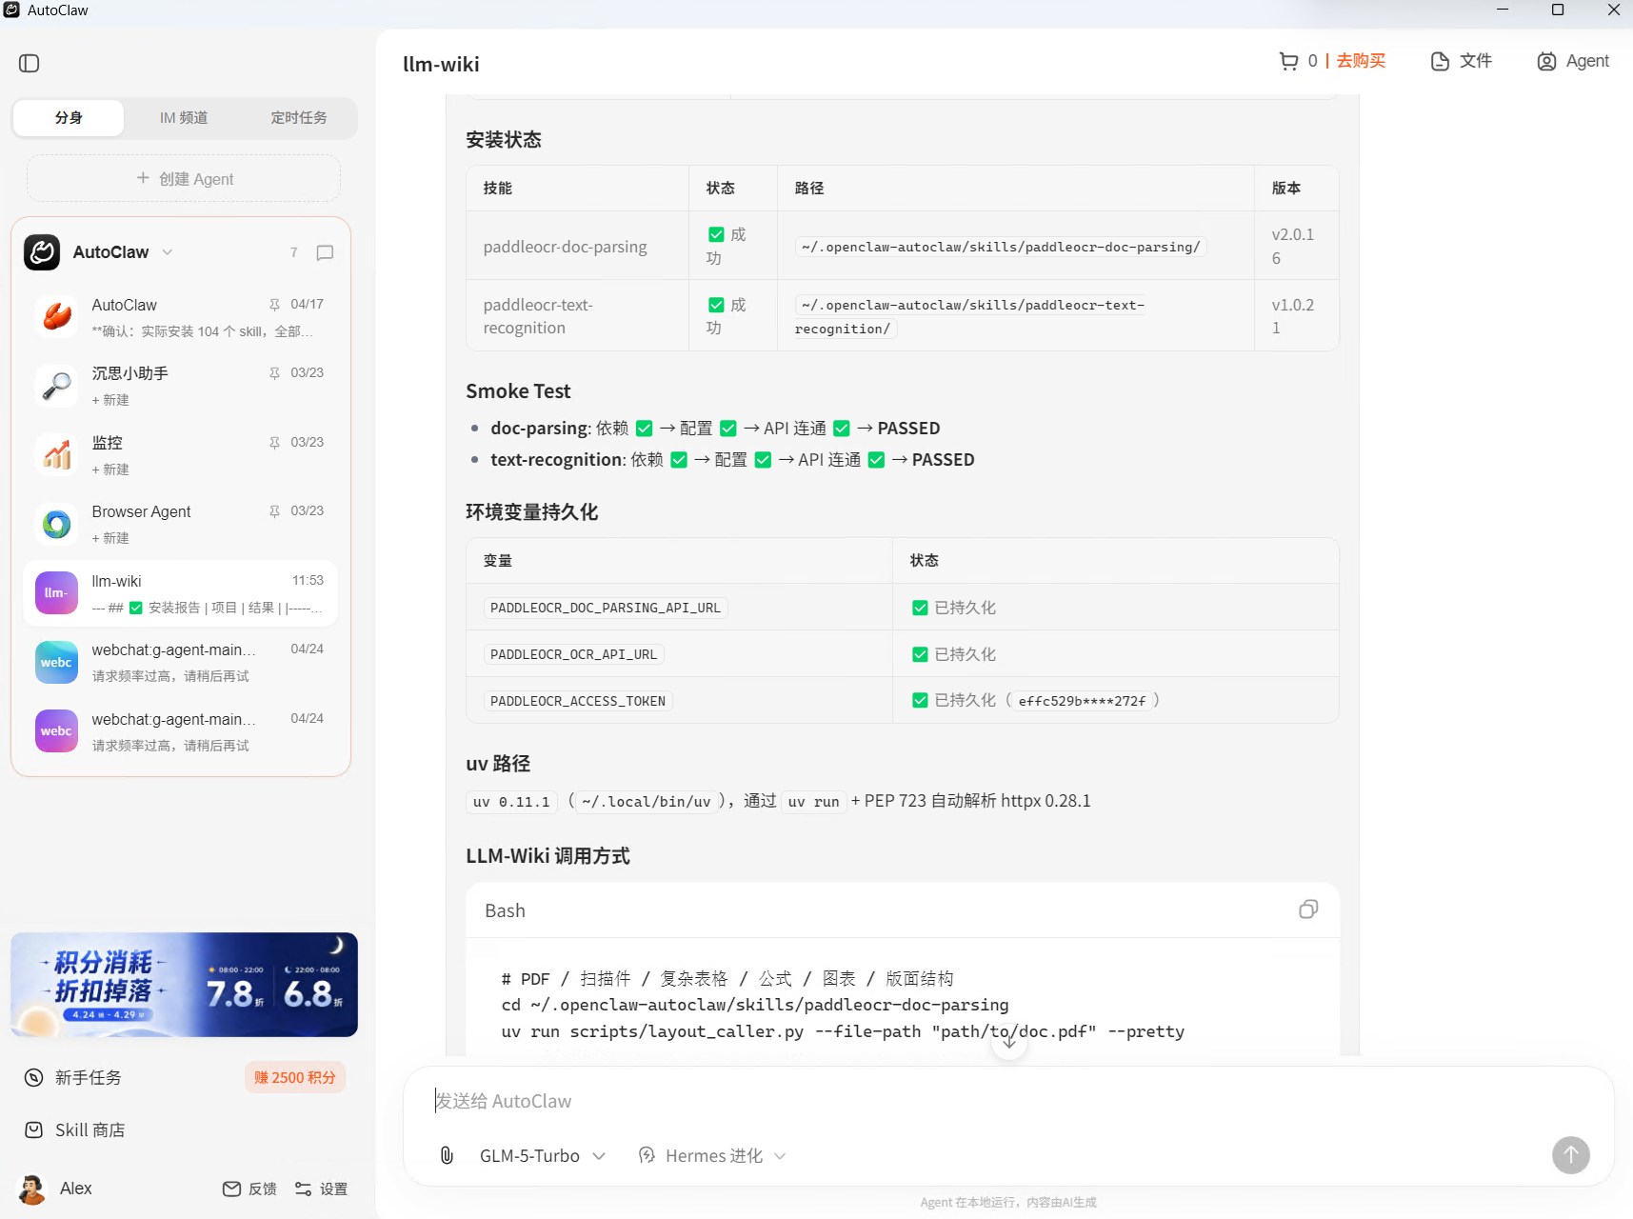Click the uv 路径 section heading

[498, 764]
